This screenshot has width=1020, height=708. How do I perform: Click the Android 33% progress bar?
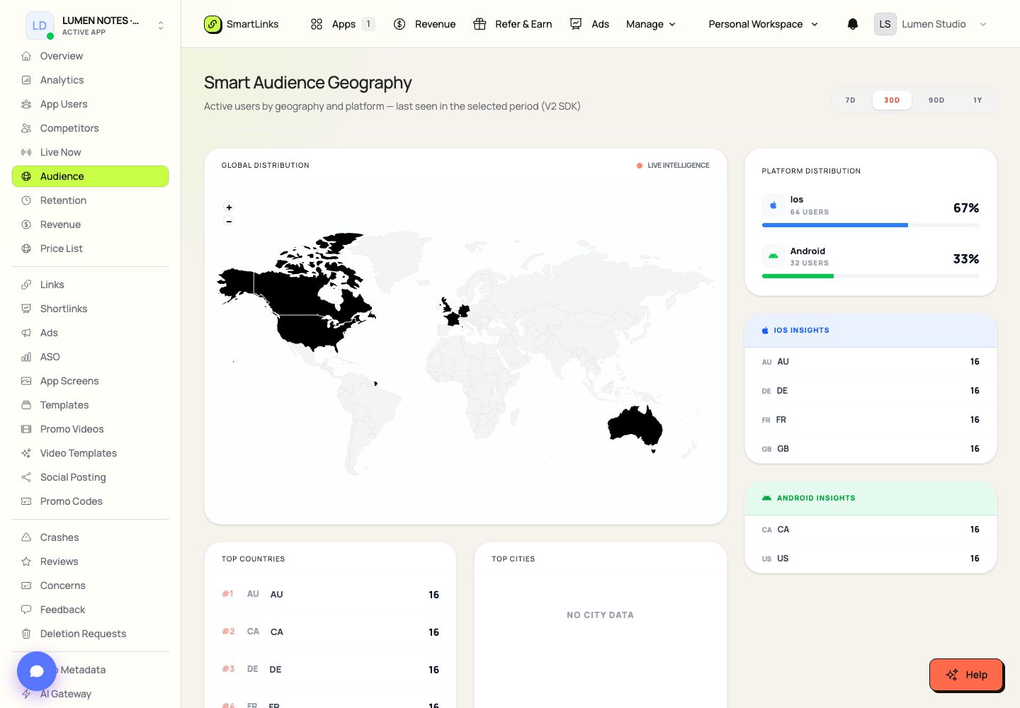(871, 276)
